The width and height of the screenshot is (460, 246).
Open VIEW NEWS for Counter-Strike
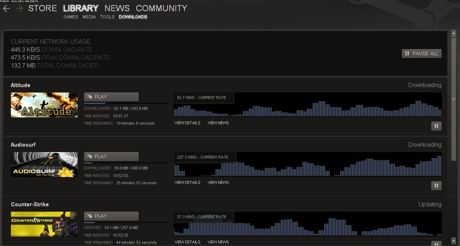218,242
